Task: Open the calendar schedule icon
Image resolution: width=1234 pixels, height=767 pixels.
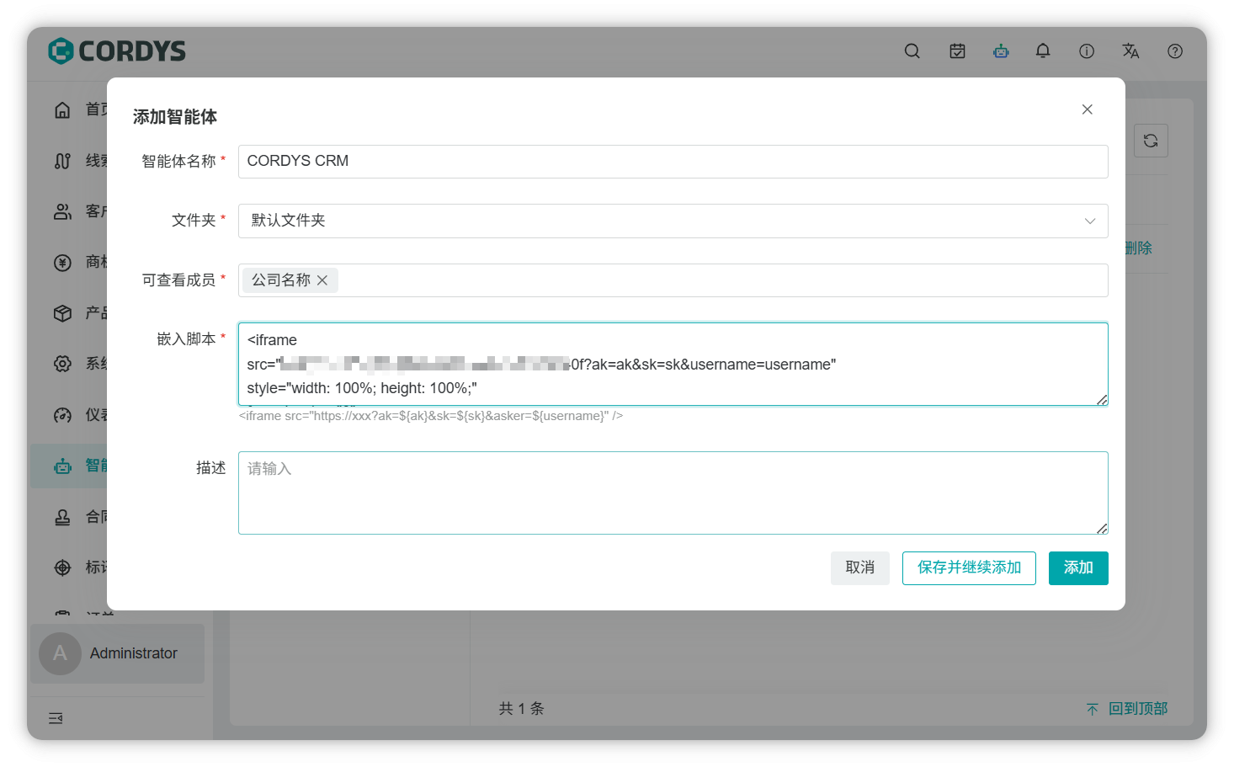Action: (957, 51)
